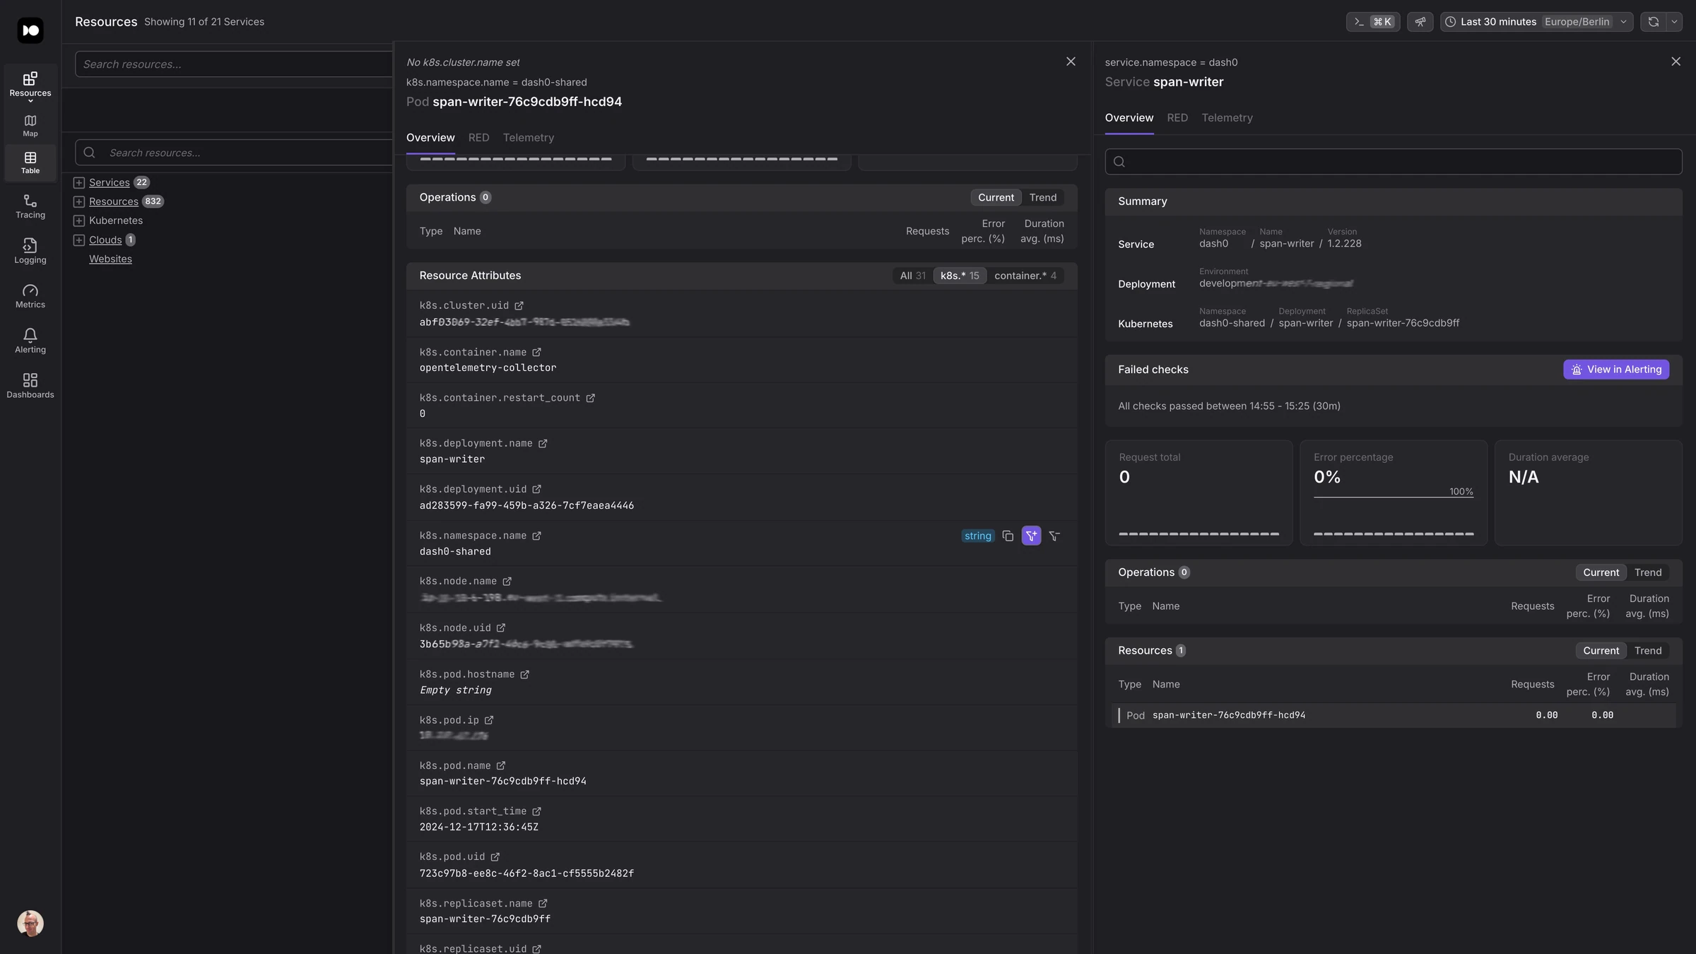Open k8s.pod.start_time external link icon
1696x954 pixels.
pos(536,812)
